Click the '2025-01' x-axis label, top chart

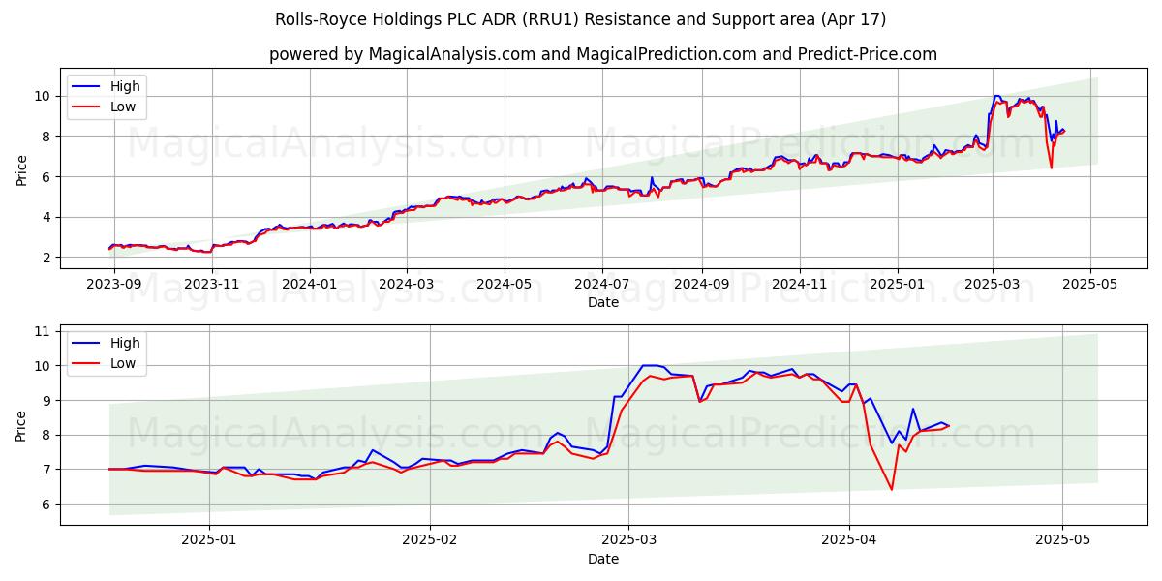[x=898, y=286]
